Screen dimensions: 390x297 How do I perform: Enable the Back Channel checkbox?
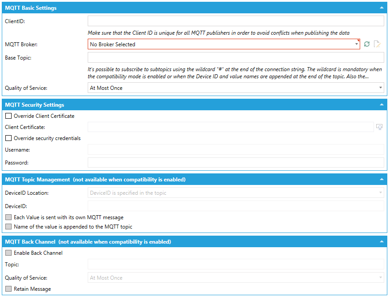click(x=8, y=253)
